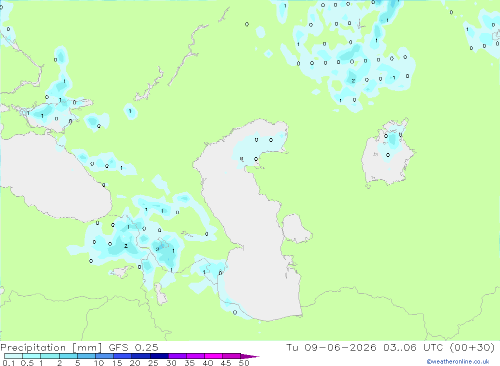Click the 40–45 mm magenta legend box

[213, 356]
